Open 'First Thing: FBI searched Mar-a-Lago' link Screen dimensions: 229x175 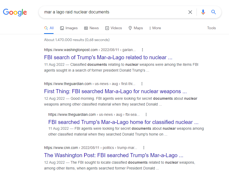(x=115, y=91)
